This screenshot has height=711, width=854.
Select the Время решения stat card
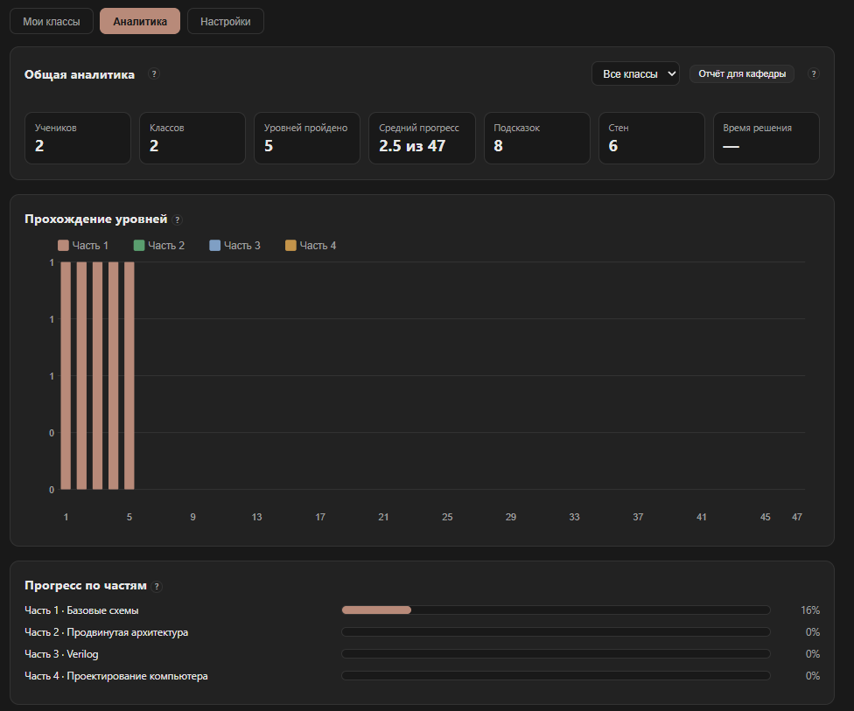[766, 138]
